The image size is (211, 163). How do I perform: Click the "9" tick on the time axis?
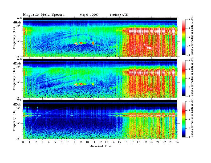pyautogui.click(x=81, y=142)
